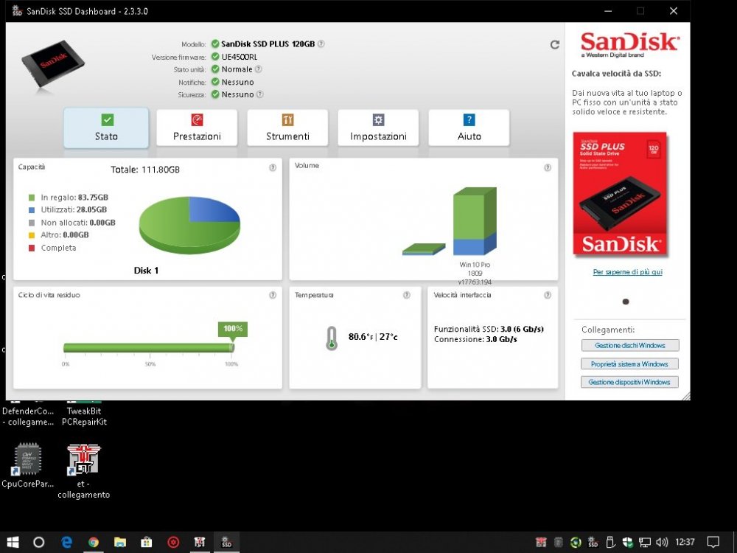Click the Win 10 Pro volume bar
The height and width of the screenshot is (553, 737).
(x=475, y=221)
